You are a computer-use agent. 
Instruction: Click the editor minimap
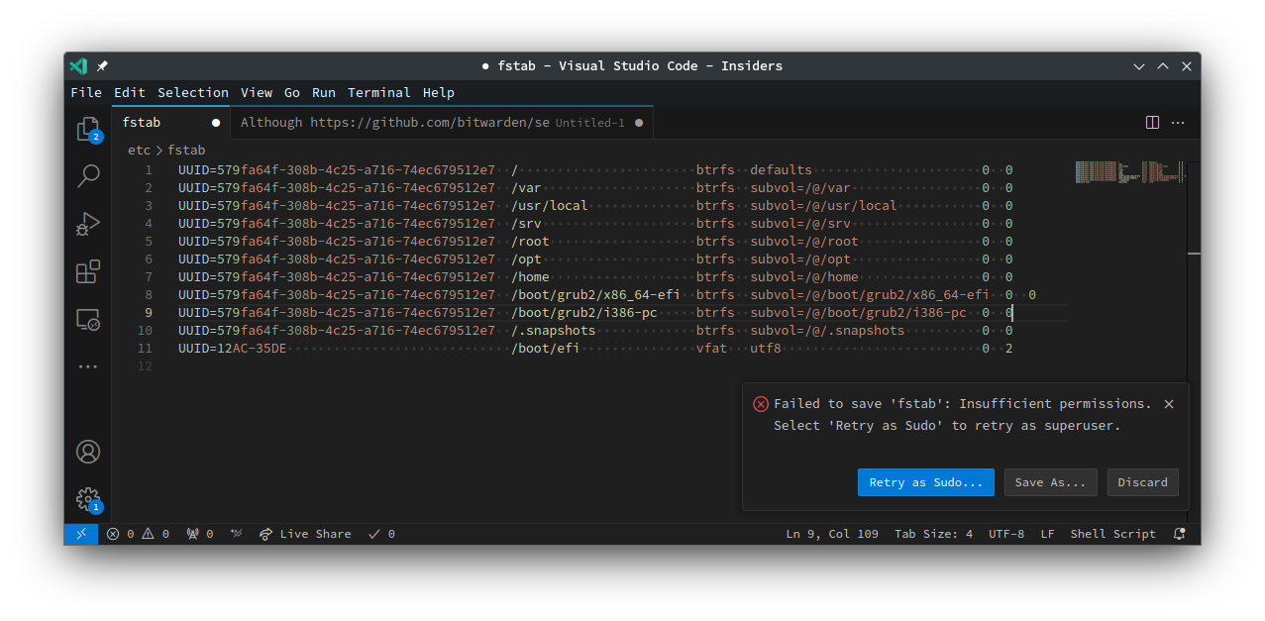point(1129,171)
